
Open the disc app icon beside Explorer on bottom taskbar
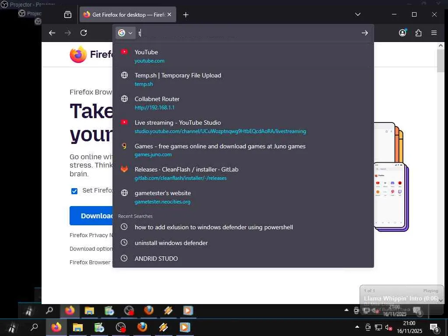click(x=99, y=327)
